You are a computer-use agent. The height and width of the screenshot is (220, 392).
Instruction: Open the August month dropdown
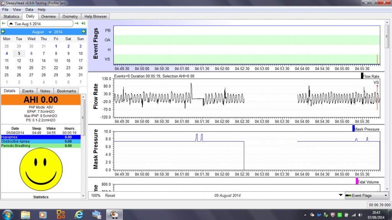tap(41, 32)
